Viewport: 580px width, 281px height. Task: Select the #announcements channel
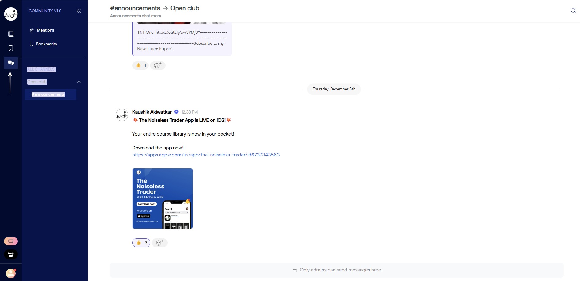pyautogui.click(x=50, y=94)
